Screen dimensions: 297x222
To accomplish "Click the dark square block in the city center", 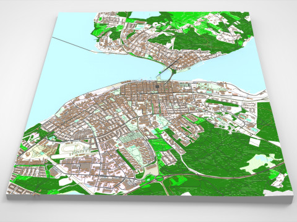I will click(x=158, y=86).
